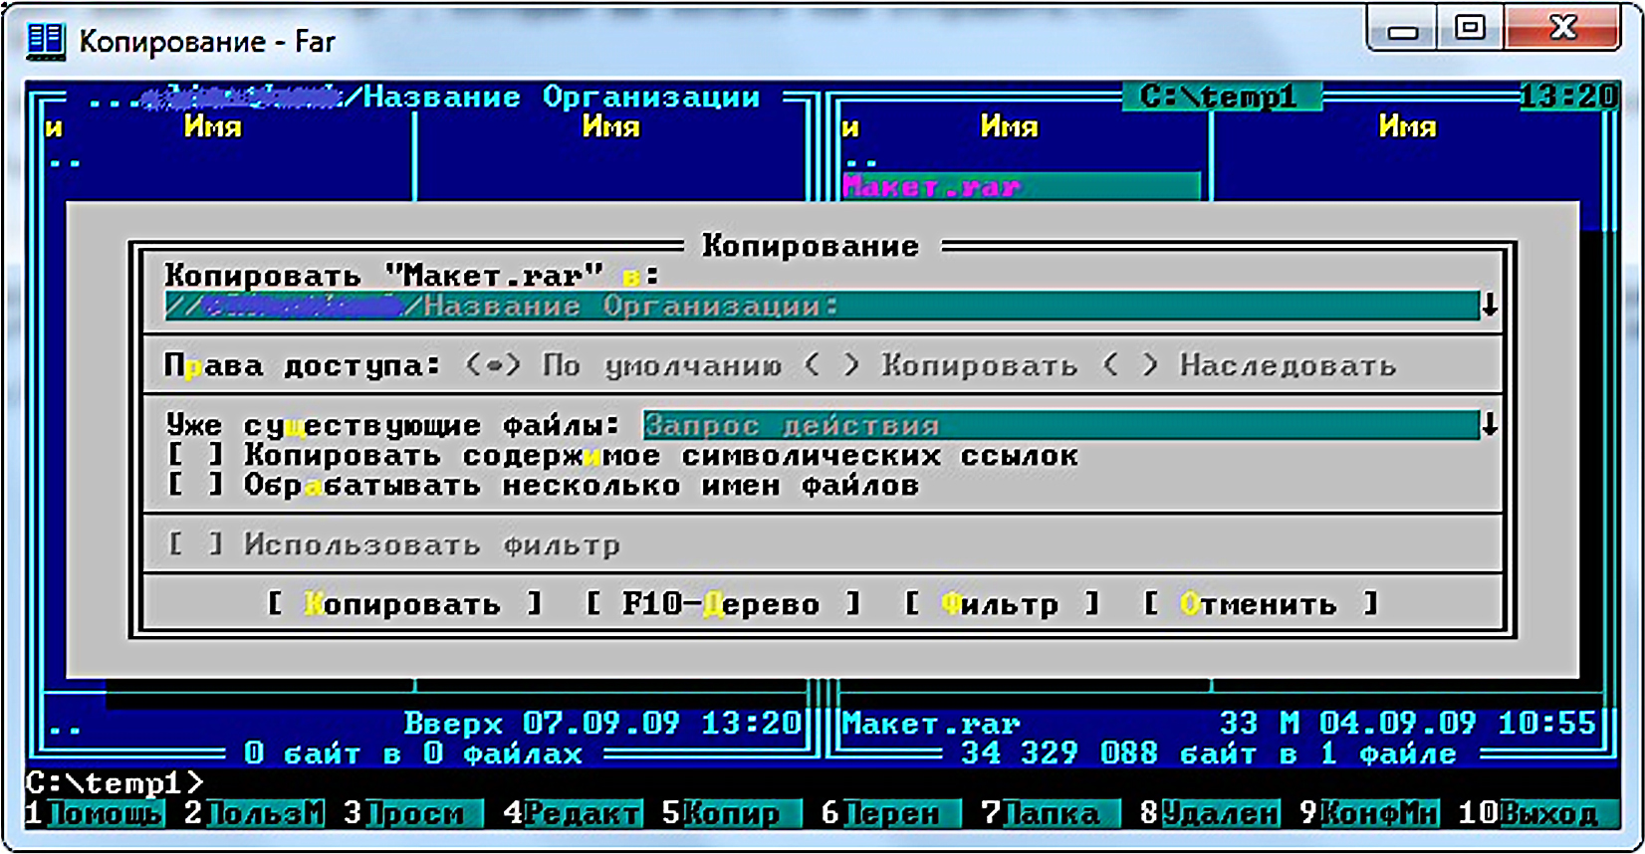The width and height of the screenshot is (1645, 854).
Task: Open the destination path history dropdown arrow
Action: tap(1490, 307)
